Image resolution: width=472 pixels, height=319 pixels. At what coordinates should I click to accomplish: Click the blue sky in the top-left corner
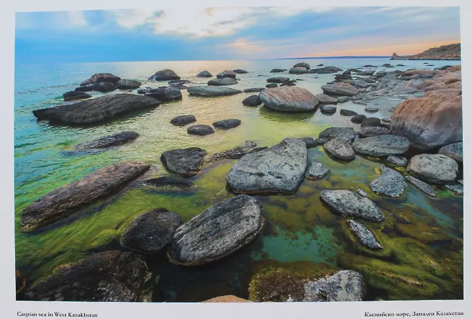(39, 26)
